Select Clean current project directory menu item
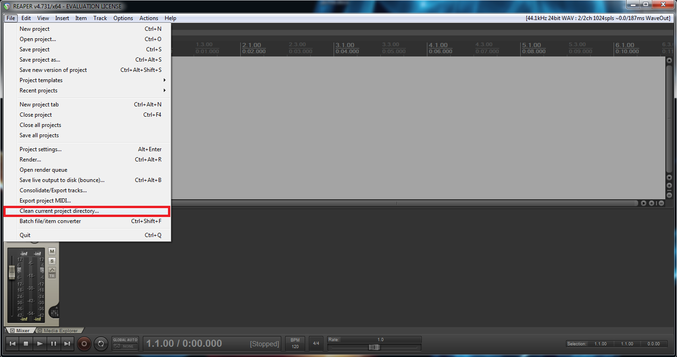 [x=87, y=211]
